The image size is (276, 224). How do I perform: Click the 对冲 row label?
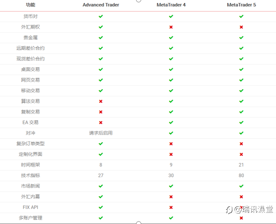(x=30, y=133)
